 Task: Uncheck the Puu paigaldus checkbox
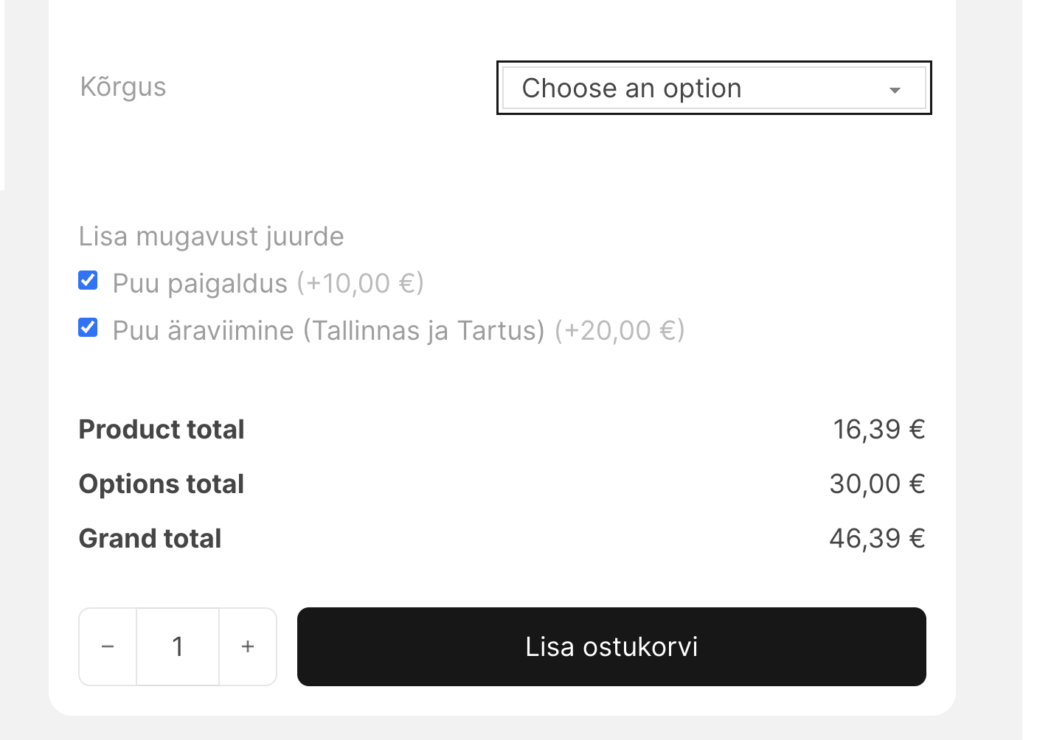88,281
